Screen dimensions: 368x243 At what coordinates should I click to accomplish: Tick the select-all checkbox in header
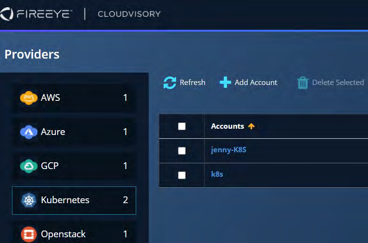(182, 126)
